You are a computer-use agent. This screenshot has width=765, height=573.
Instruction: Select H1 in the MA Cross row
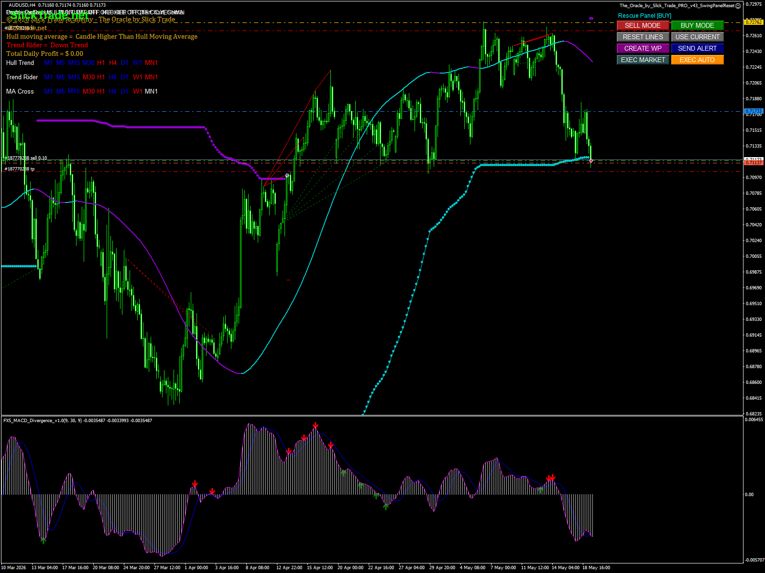click(101, 91)
